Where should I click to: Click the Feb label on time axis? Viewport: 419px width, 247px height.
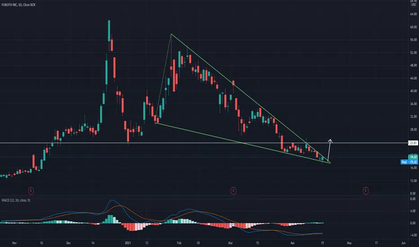click(179, 243)
